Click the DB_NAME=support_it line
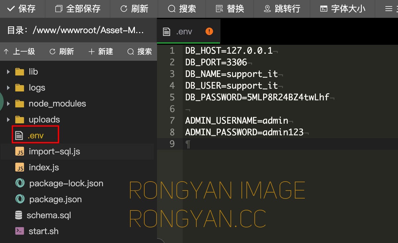The image size is (398, 243). coord(232,74)
